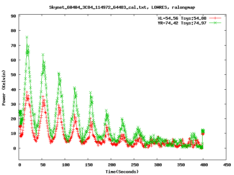Click the y-axis tick label 40
Screen dimensions: 234x175
[x=13, y=90]
